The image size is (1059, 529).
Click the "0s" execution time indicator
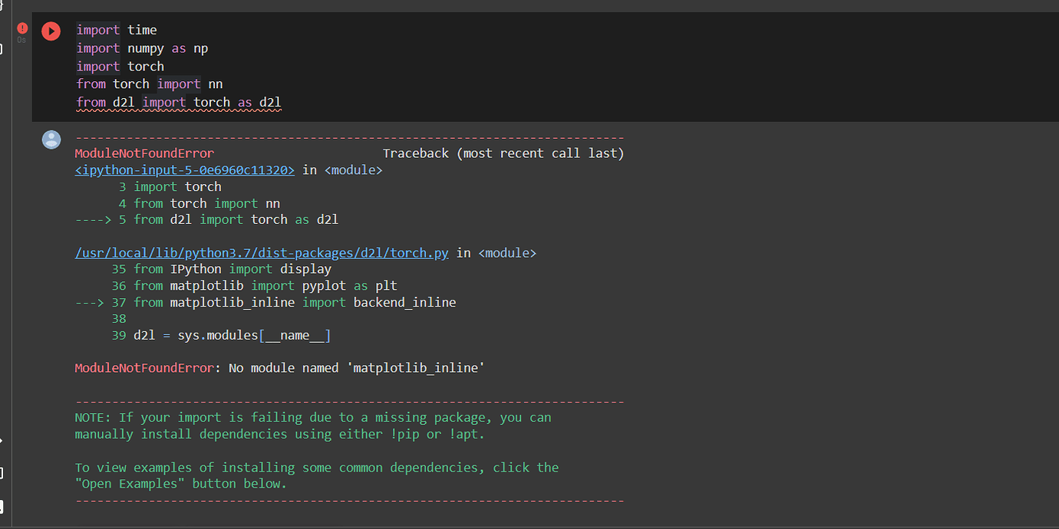click(x=23, y=38)
